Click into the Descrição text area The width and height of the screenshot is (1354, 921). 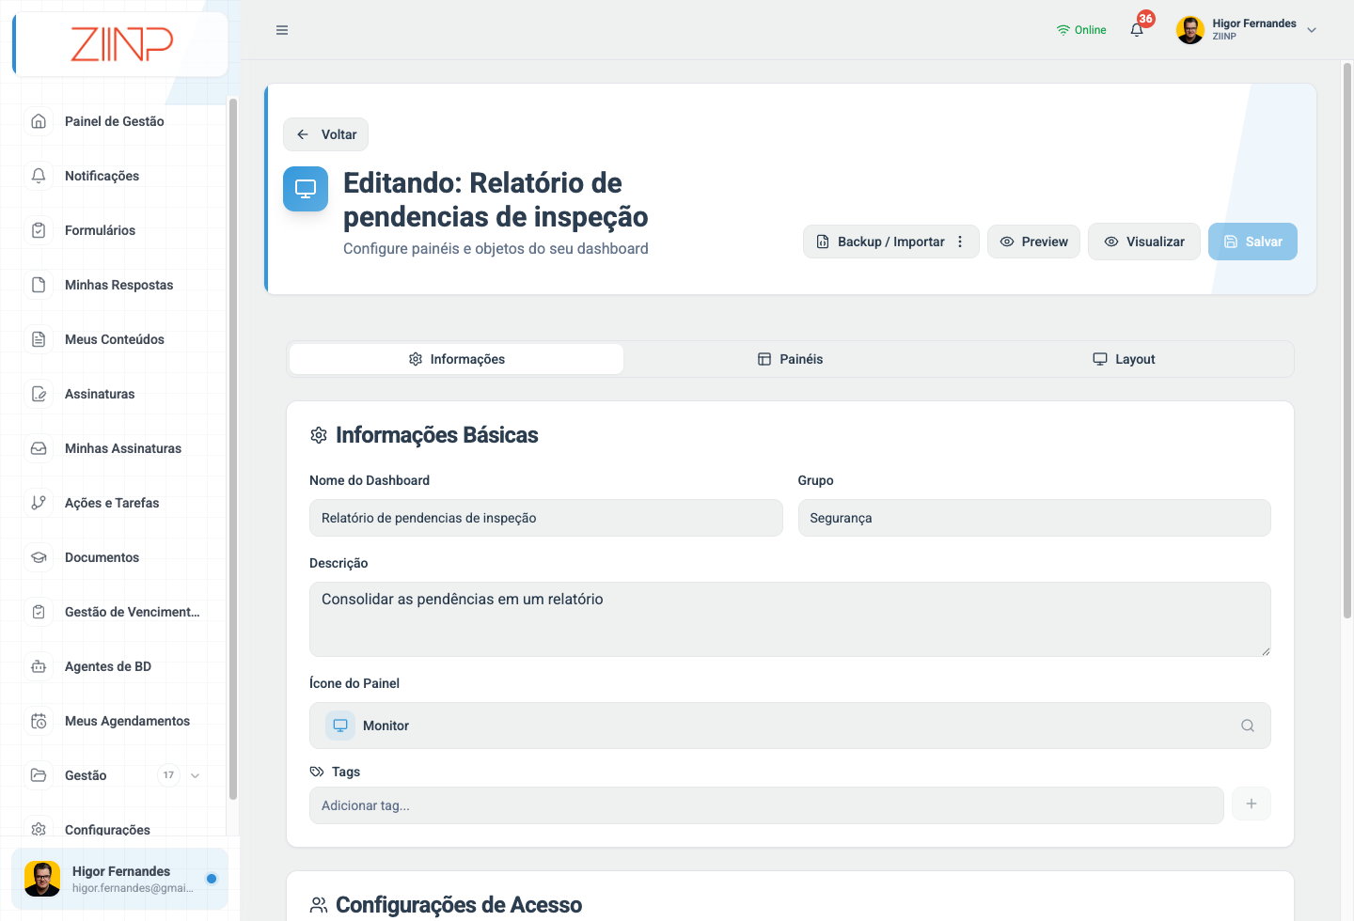point(790,619)
